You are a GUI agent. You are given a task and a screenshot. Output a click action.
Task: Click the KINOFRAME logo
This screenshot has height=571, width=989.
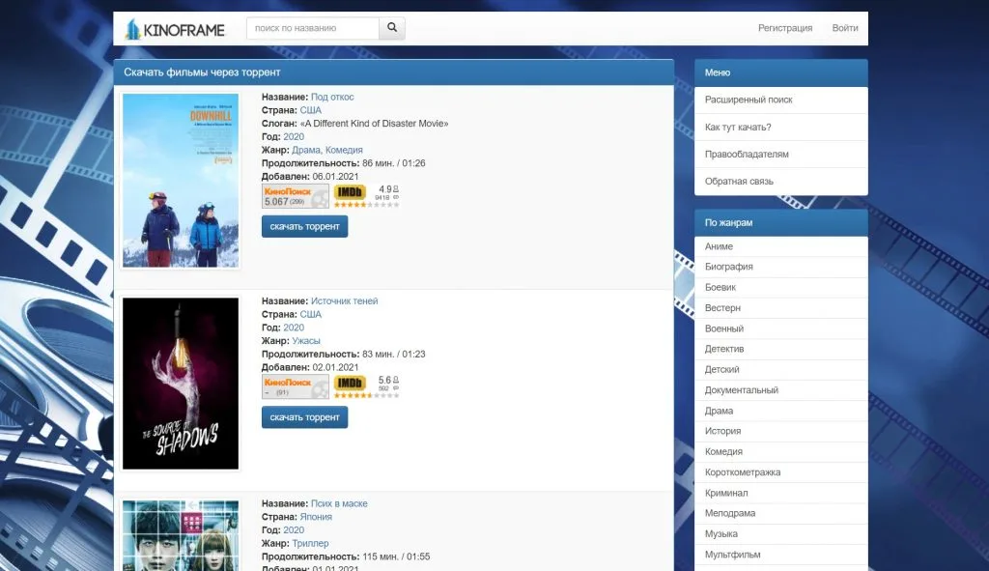(x=175, y=29)
